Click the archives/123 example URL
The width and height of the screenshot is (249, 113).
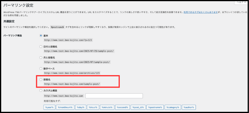pyautogui.click(x=72, y=73)
